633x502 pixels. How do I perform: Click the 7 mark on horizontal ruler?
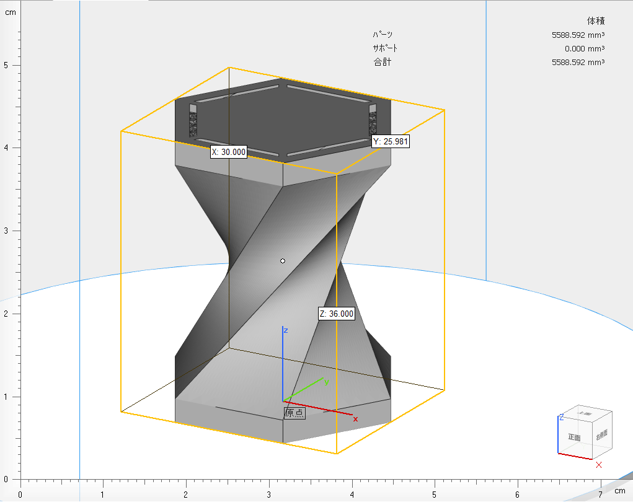[600, 494]
